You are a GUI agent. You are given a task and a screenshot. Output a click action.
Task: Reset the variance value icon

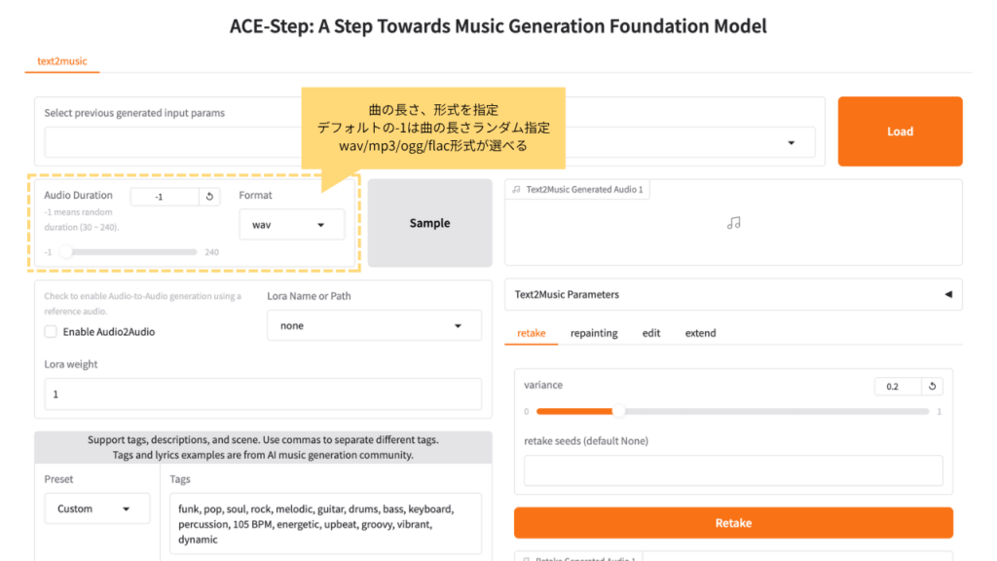coord(932,387)
